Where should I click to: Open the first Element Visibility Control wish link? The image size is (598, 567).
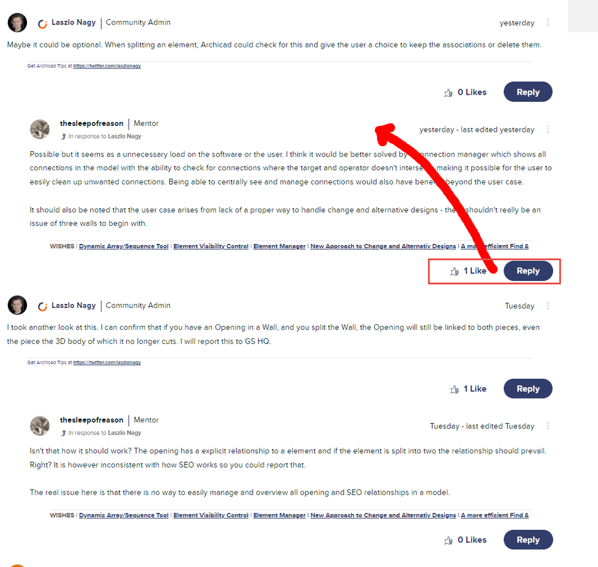(211, 246)
